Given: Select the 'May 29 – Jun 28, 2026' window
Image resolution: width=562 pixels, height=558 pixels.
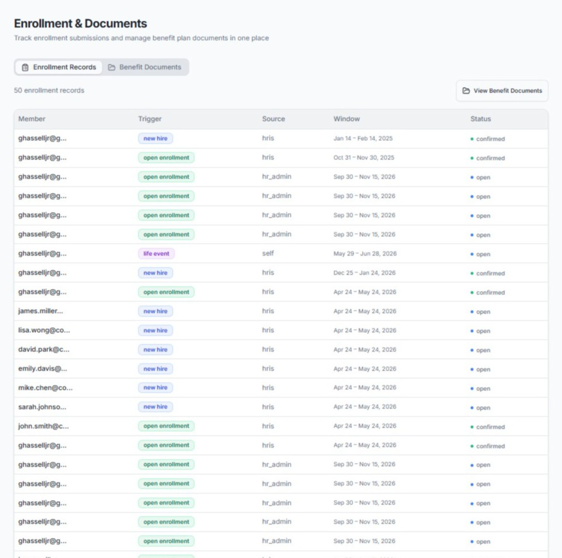Looking at the screenshot, I should click(365, 254).
